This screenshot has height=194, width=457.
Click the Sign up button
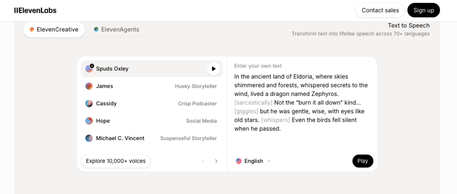click(424, 10)
